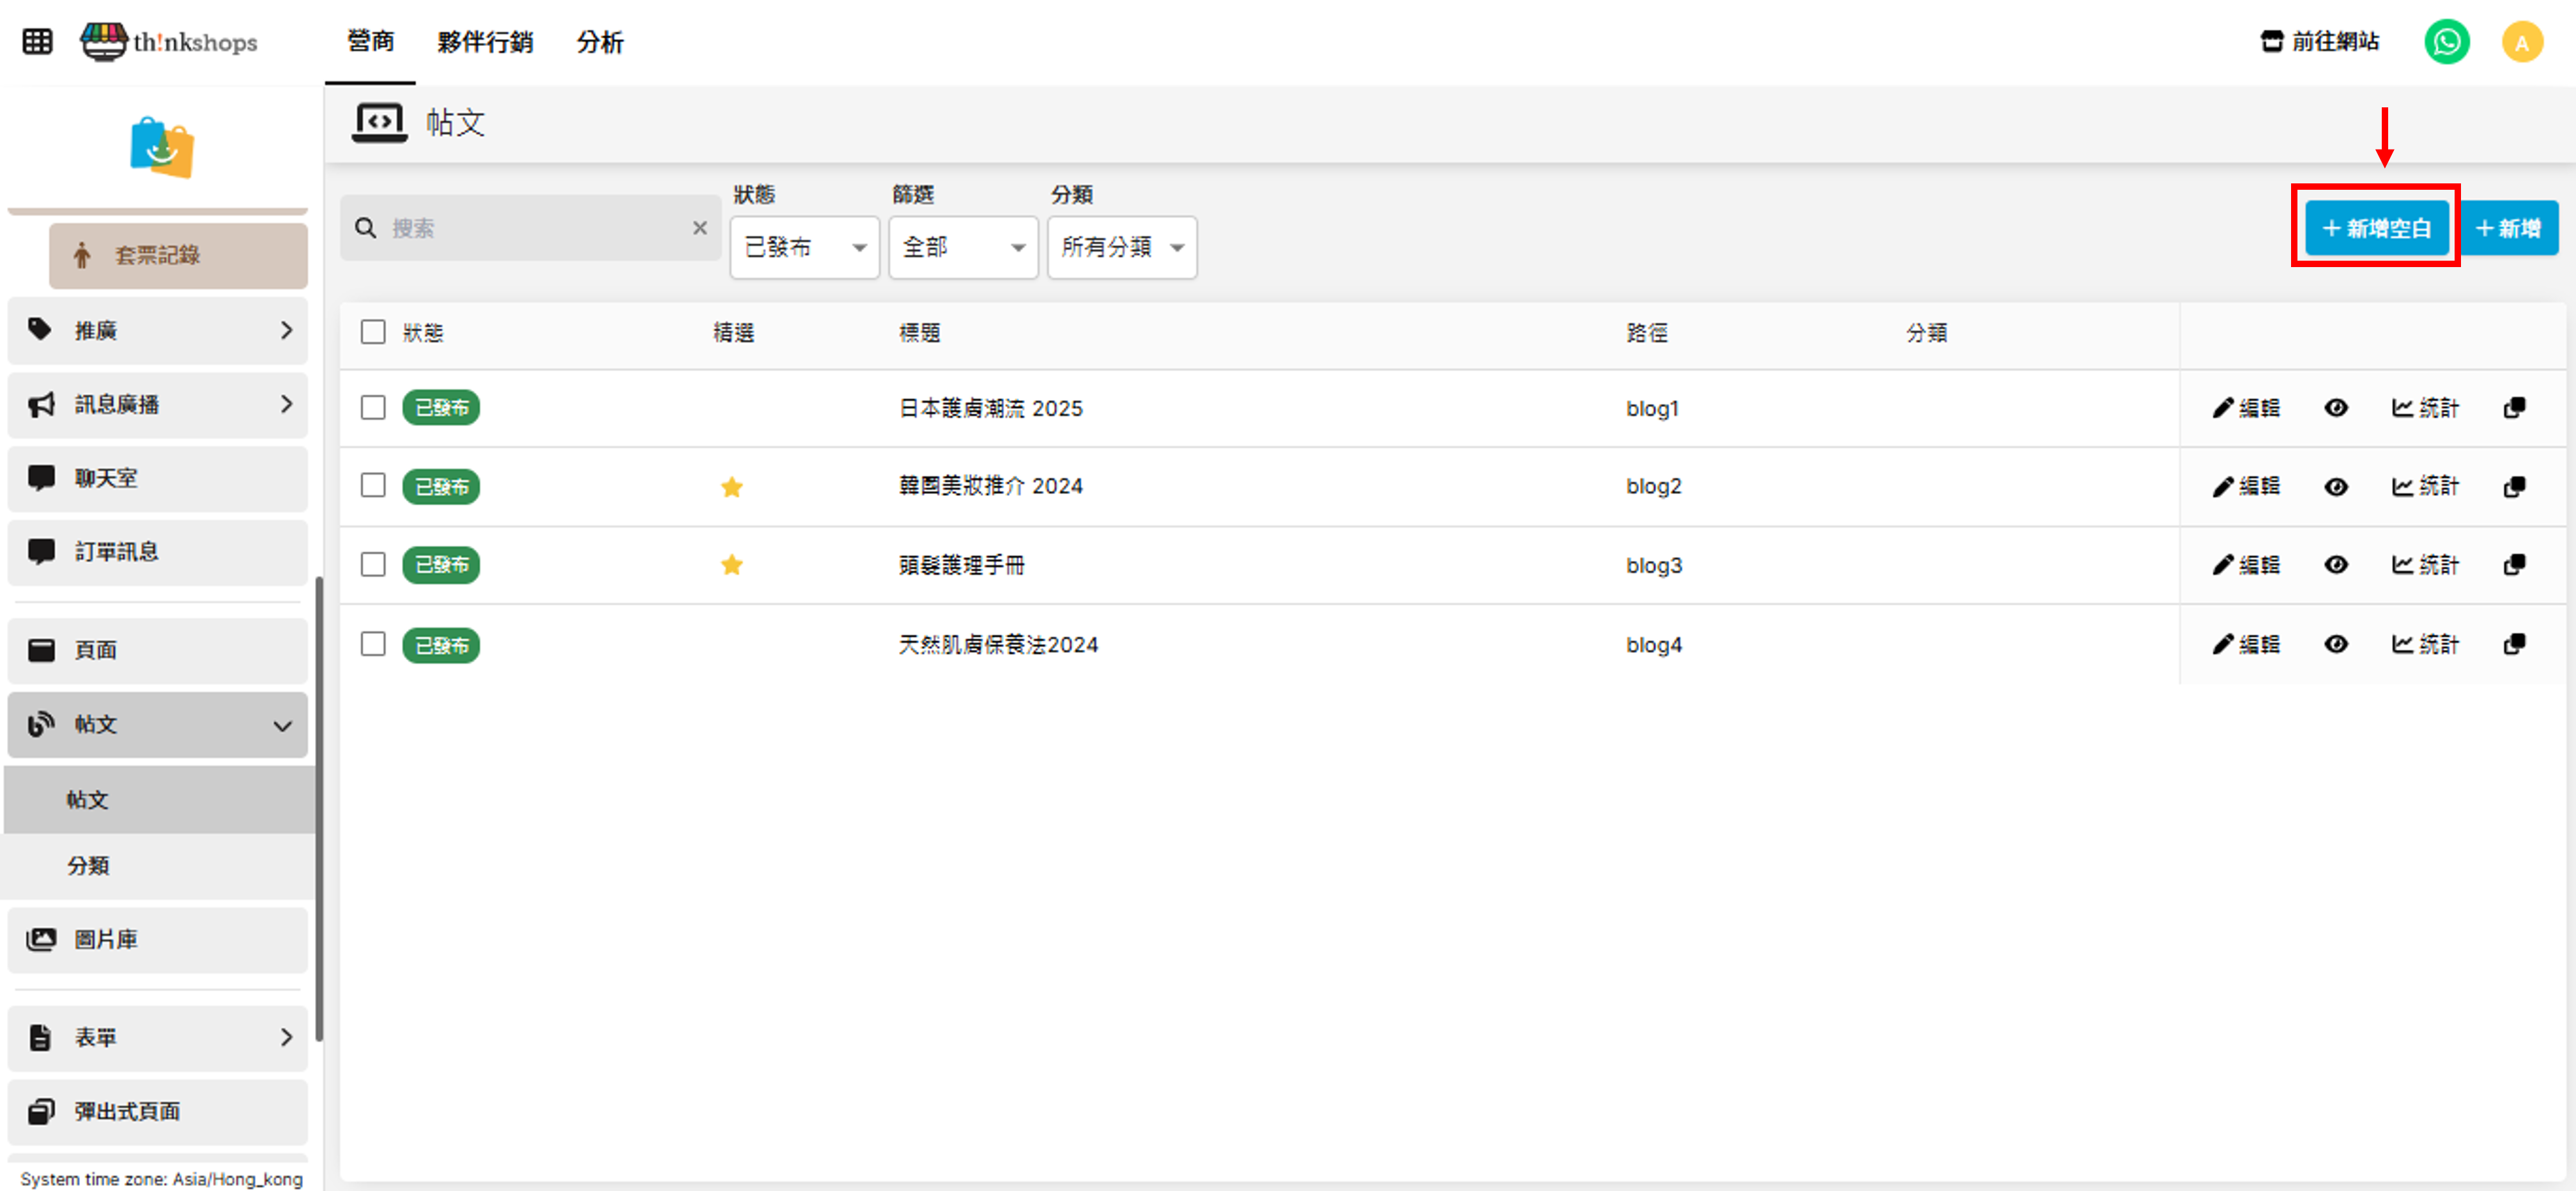Check the box for 日本護膚潮流 2025

click(373, 408)
